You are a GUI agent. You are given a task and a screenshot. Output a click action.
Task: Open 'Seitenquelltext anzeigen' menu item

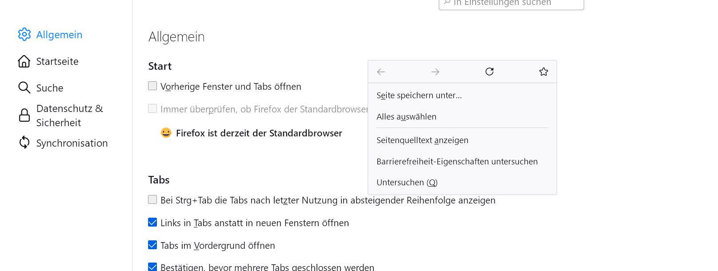click(422, 140)
